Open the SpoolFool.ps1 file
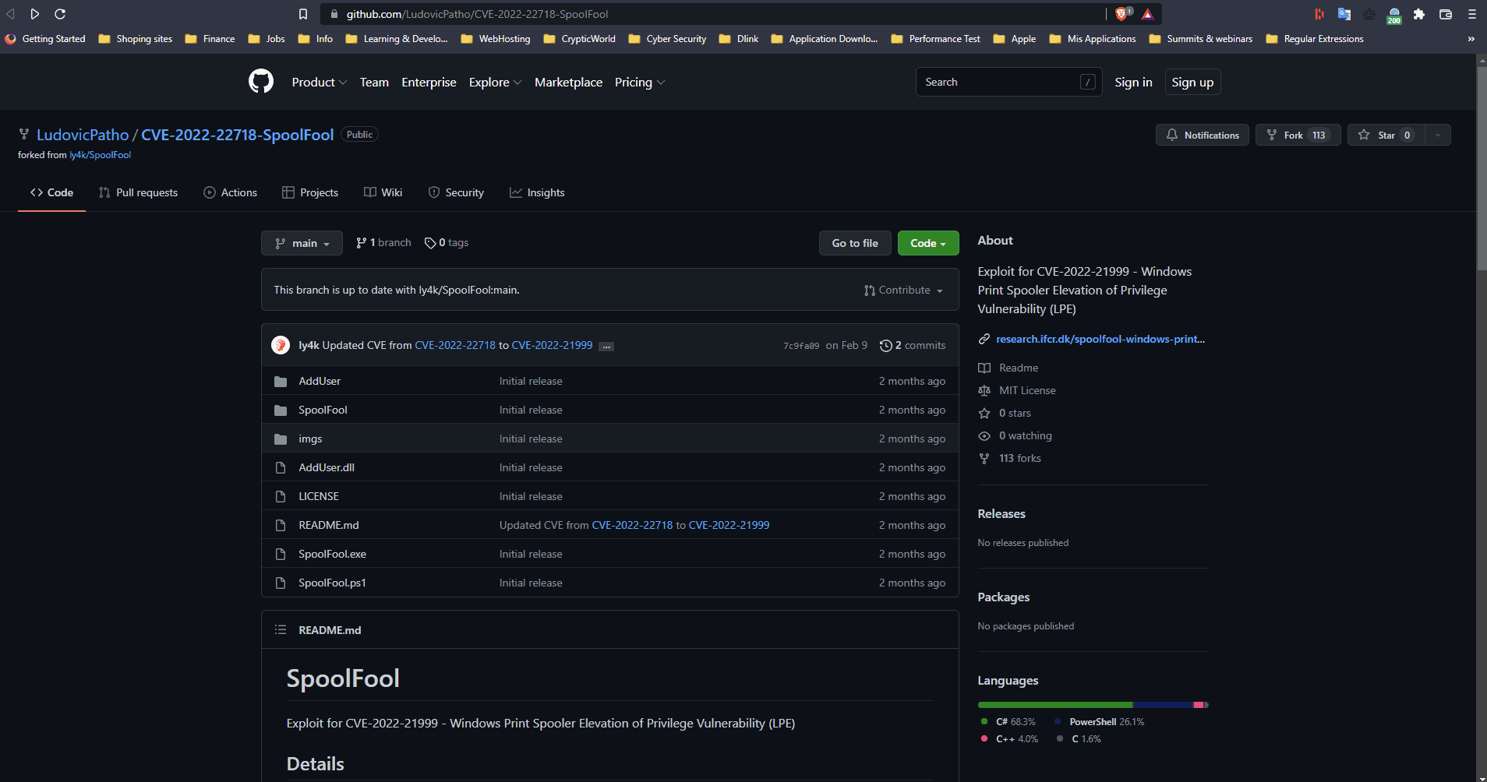Image resolution: width=1487 pixels, height=782 pixels. pos(332,583)
